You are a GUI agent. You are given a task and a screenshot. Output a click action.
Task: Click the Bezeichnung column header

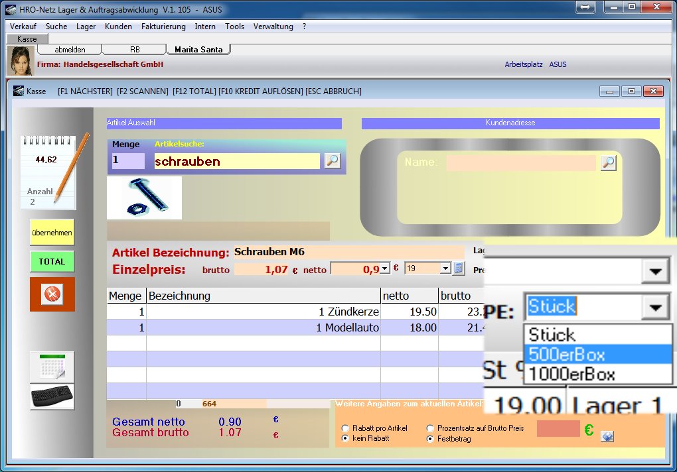coord(263,296)
